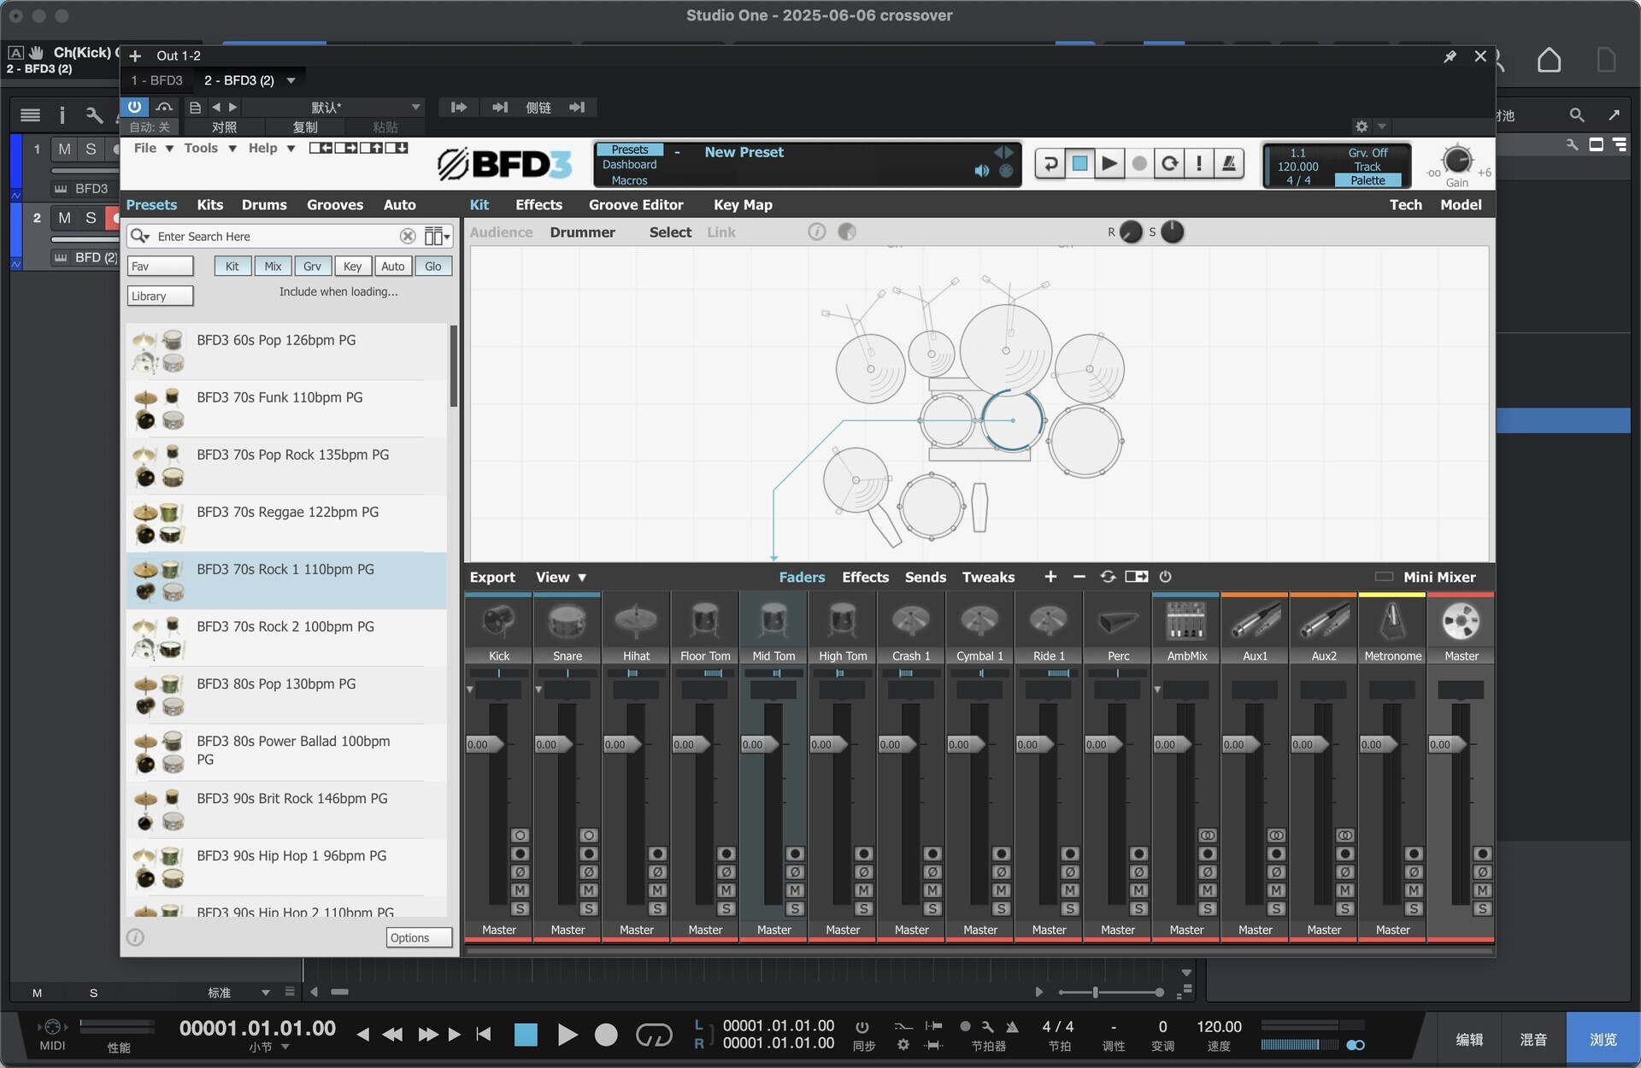Select the Floor Tom channel icon
This screenshot has height=1068, width=1641.
click(705, 621)
